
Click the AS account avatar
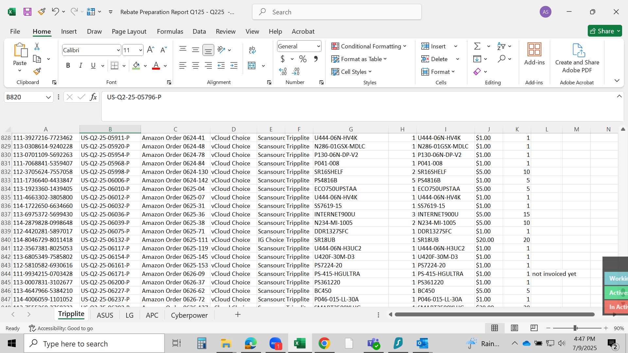click(546, 12)
